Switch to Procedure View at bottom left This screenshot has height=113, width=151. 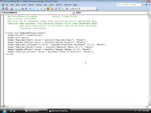(x=2, y=106)
